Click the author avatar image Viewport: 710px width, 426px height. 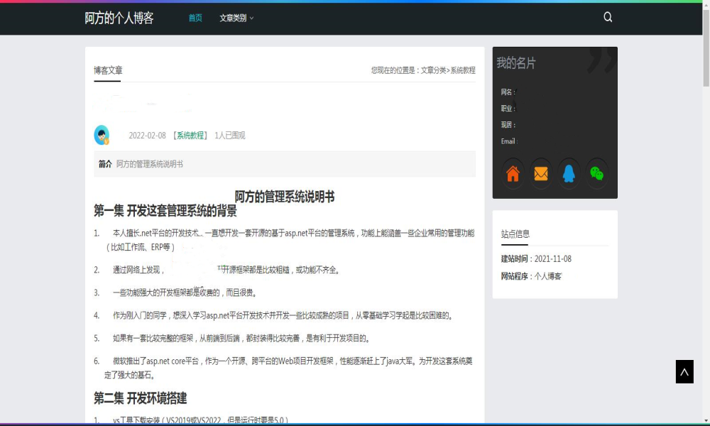point(102,135)
